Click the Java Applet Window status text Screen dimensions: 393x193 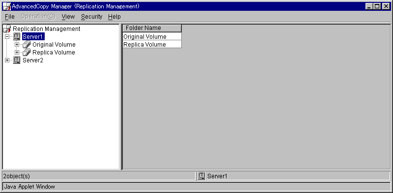pyautogui.click(x=29, y=187)
